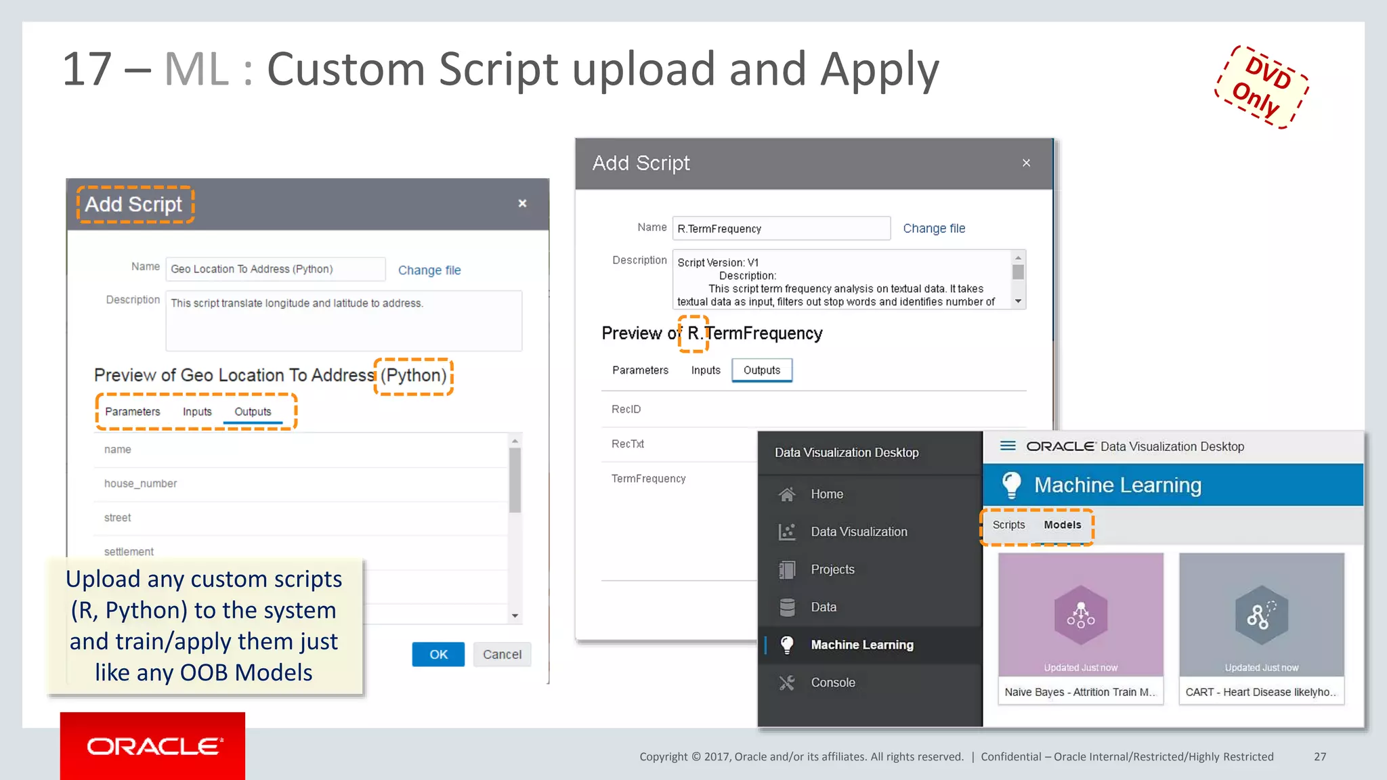Click description scrollbar down arrow in R dialog
The width and height of the screenshot is (1387, 780).
coord(1018,301)
